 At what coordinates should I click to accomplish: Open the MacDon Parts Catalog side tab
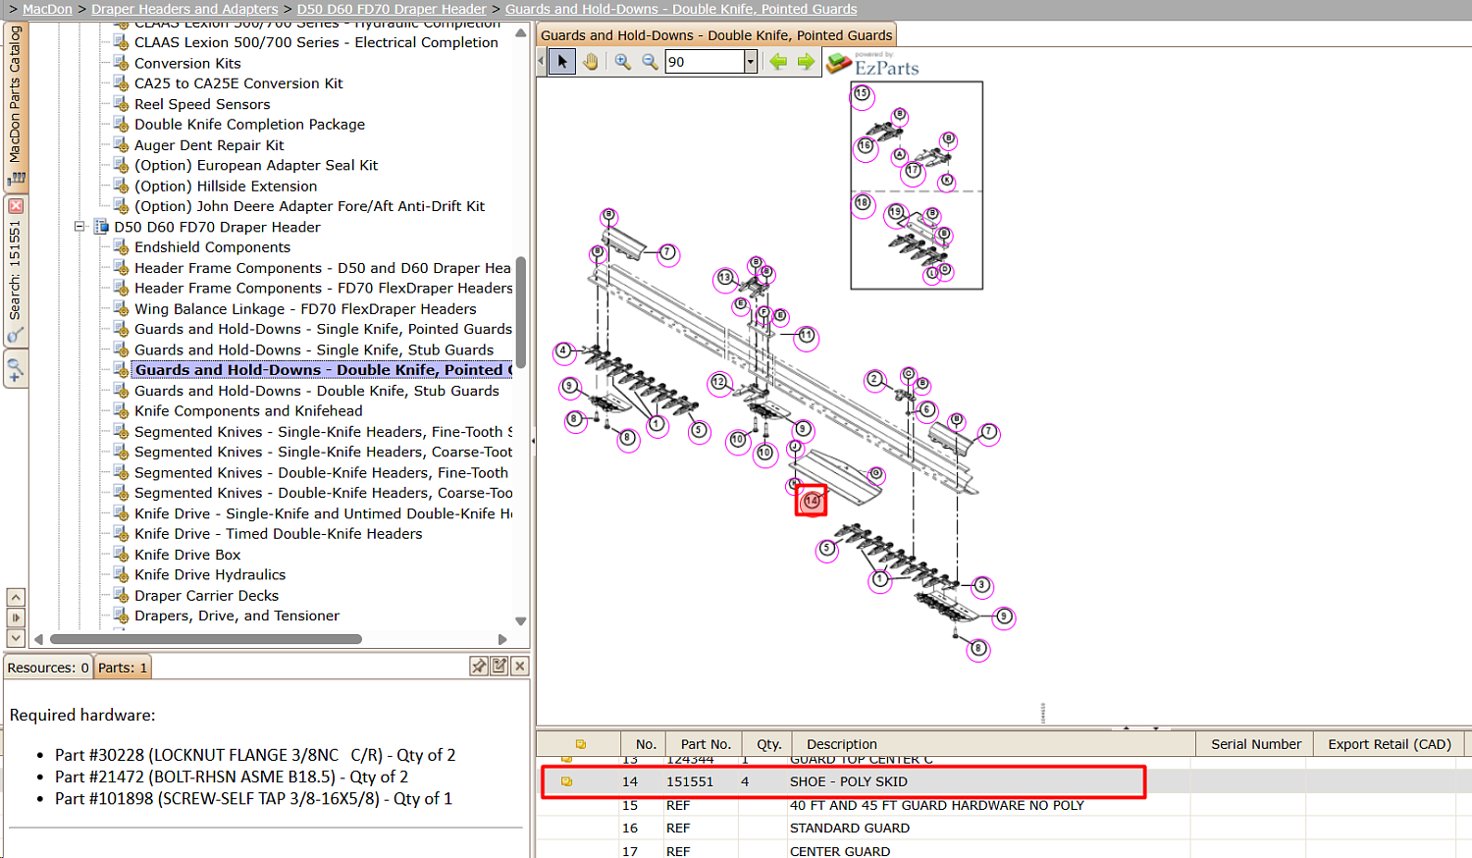coord(16,105)
